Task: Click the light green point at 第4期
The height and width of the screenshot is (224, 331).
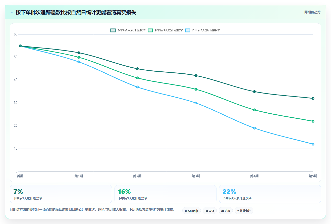Action: click(x=254, y=110)
